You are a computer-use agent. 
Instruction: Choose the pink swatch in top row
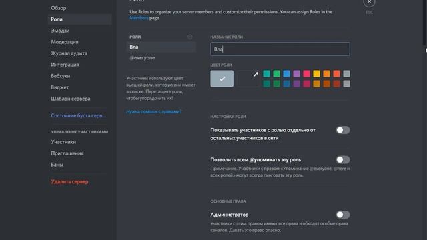pyautogui.click(x=306, y=73)
